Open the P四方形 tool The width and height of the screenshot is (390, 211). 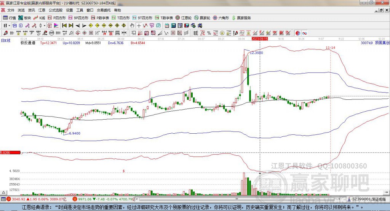[57, 18]
